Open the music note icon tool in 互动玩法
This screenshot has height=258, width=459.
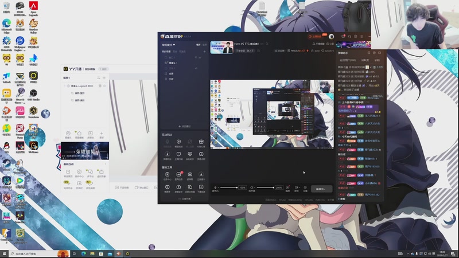pos(201,154)
